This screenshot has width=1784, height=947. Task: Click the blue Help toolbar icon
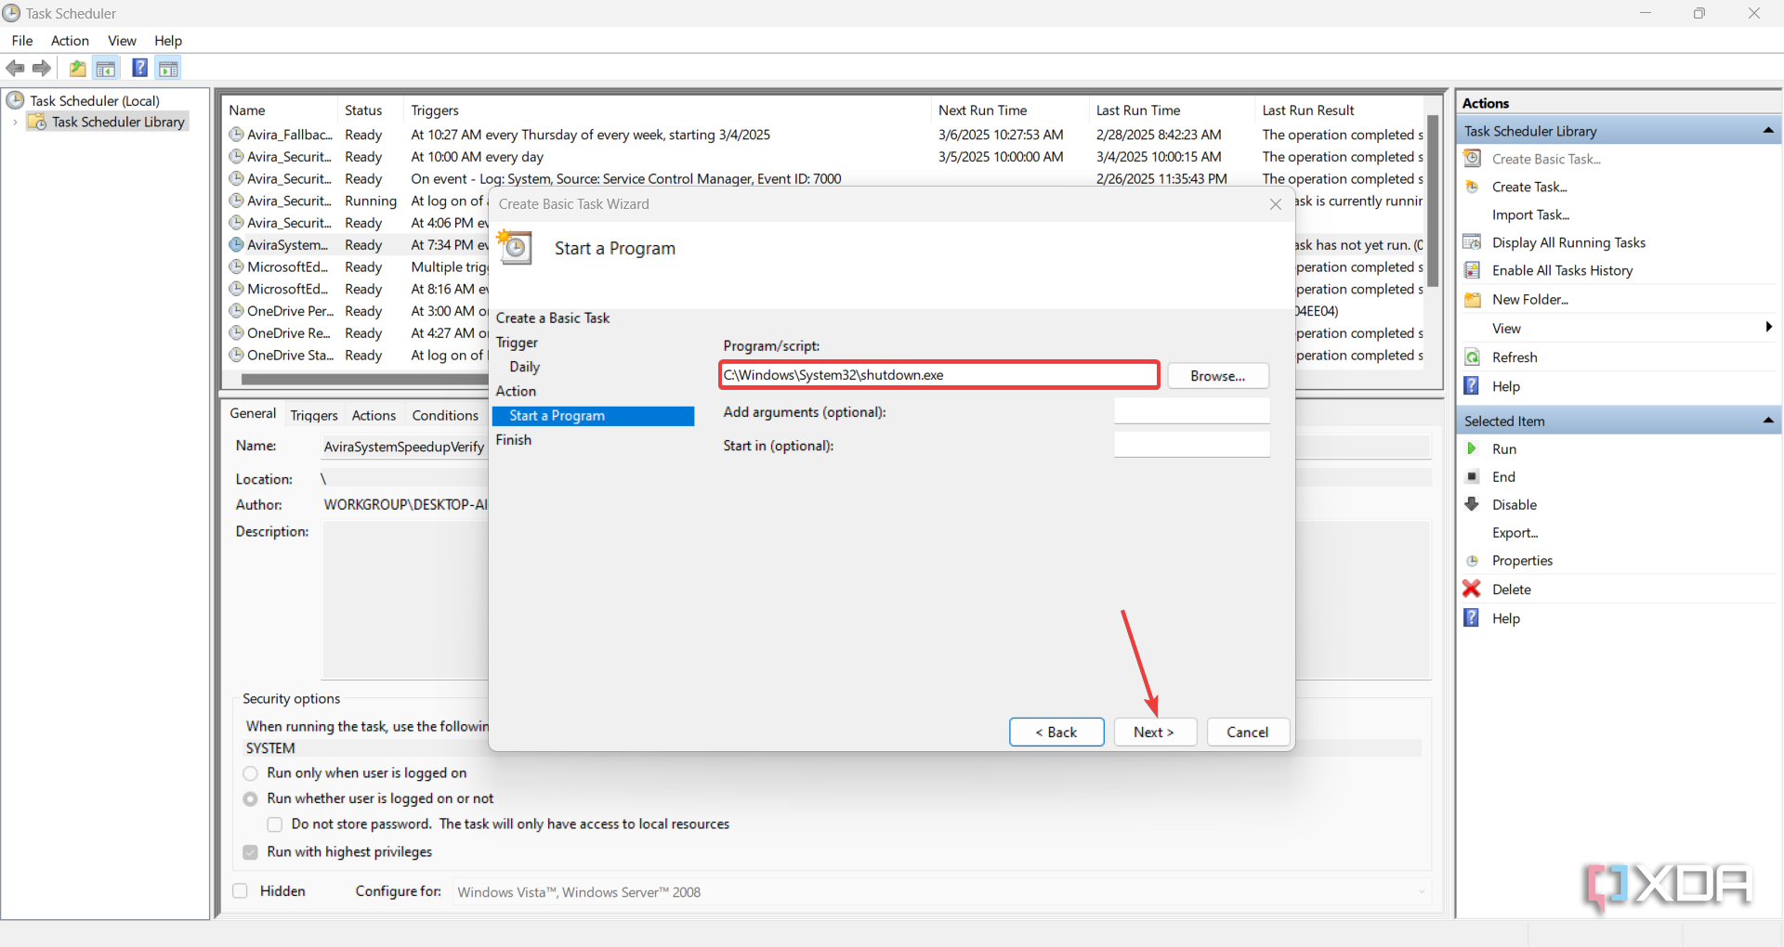140,68
